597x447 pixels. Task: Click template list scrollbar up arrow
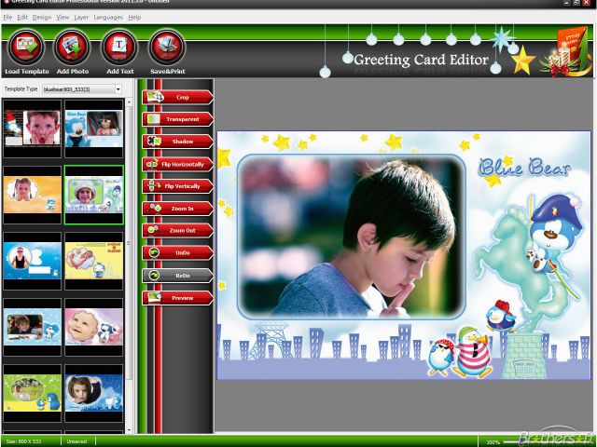[129, 102]
